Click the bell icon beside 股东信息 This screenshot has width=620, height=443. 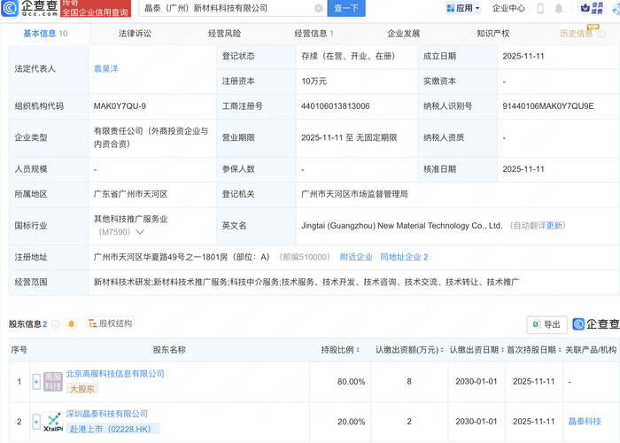coord(71,323)
